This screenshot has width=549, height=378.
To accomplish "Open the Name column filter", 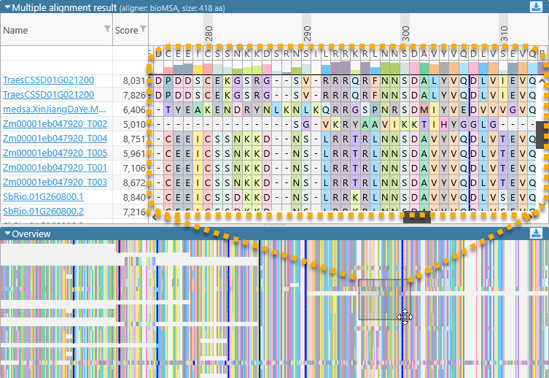I will pyautogui.click(x=107, y=29).
